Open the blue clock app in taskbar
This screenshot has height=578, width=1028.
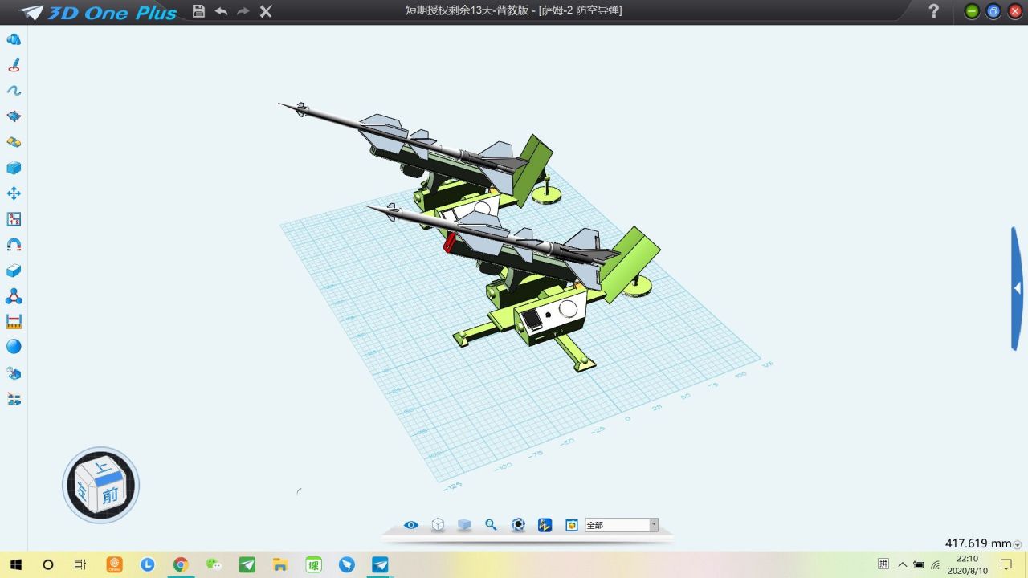pyautogui.click(x=147, y=564)
